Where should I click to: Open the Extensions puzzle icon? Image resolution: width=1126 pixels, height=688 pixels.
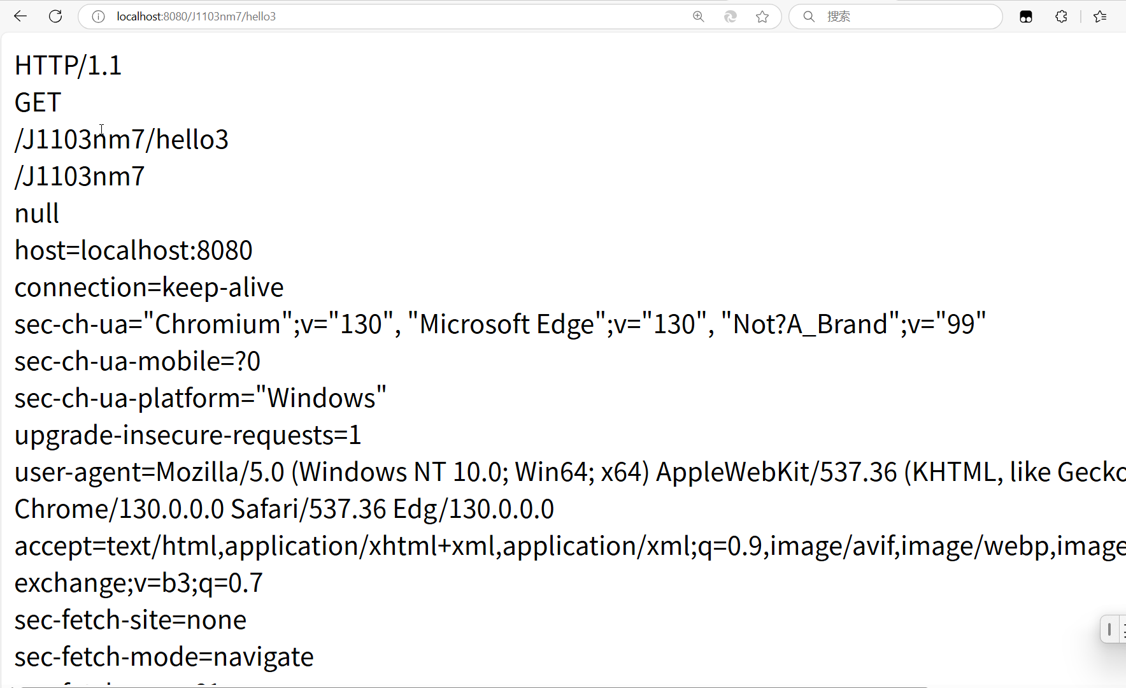pos(1061,17)
